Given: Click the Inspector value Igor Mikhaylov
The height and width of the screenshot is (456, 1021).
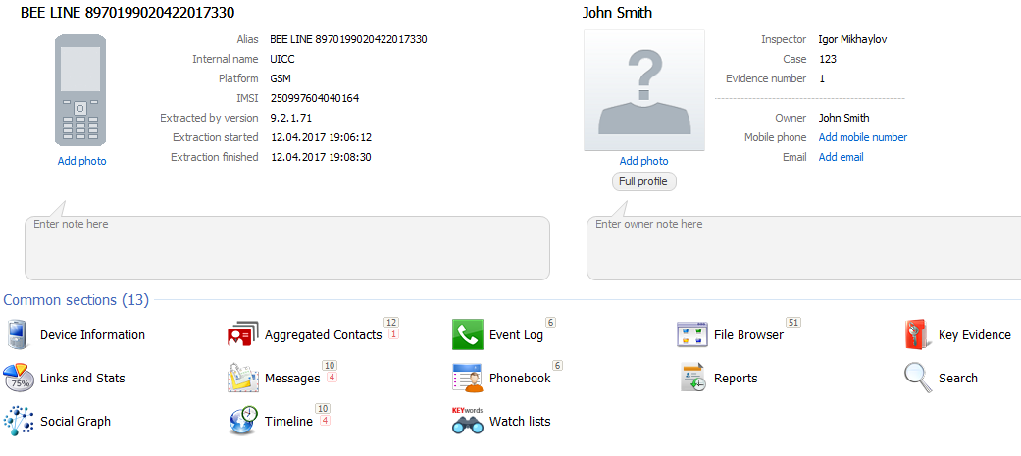Looking at the screenshot, I should pyautogui.click(x=852, y=40).
